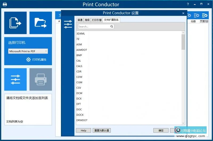Click the Search input field
The width and height of the screenshot is (213, 141).
[x=94, y=27]
